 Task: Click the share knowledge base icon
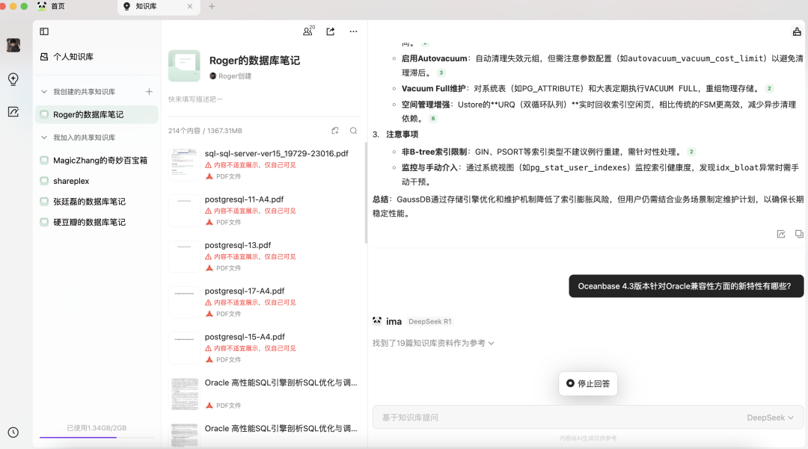(x=331, y=31)
